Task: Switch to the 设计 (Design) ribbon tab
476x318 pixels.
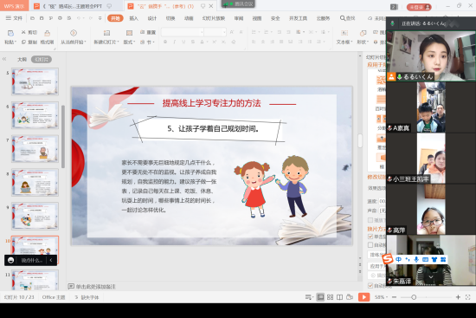Action: point(152,18)
